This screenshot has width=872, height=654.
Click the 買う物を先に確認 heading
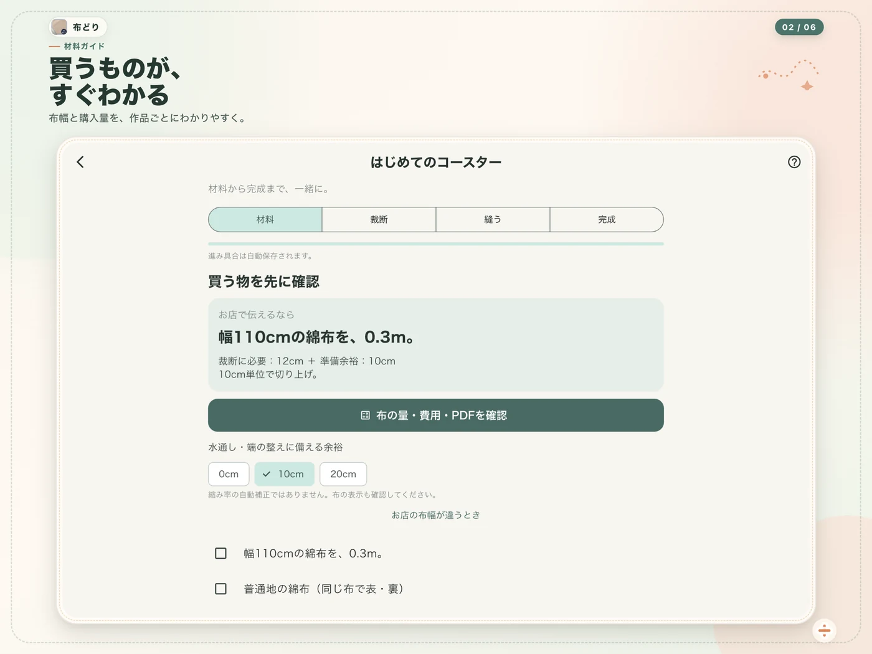pyautogui.click(x=263, y=282)
